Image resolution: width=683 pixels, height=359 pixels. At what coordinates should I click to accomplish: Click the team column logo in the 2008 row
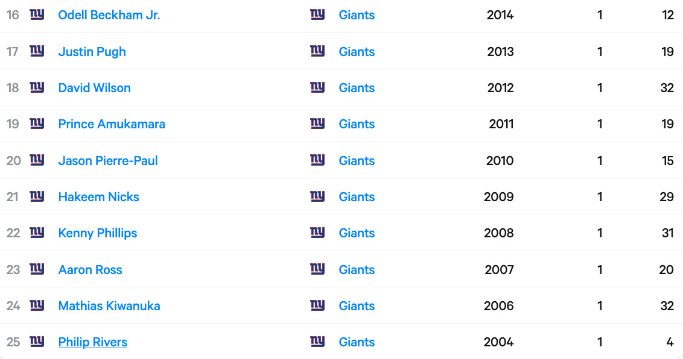click(317, 233)
